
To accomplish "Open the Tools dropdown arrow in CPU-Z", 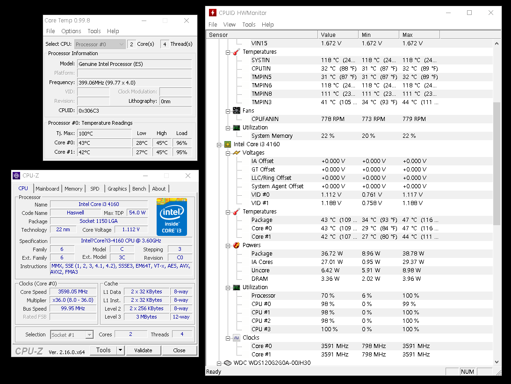I will pyautogui.click(x=120, y=350).
